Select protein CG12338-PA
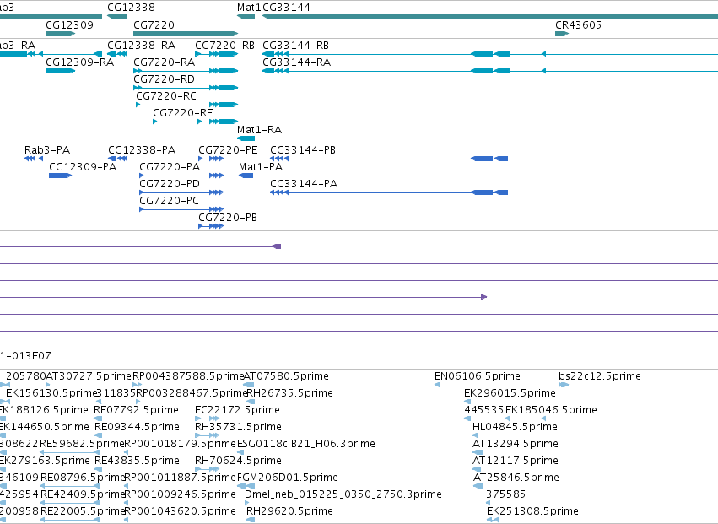This screenshot has width=718, height=524. coord(142,150)
